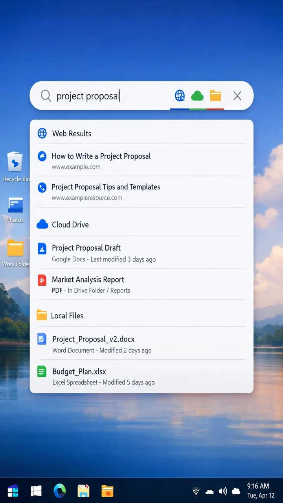283x503 pixels.
Task: Click the magnifying glass search icon
Action: coord(46,96)
